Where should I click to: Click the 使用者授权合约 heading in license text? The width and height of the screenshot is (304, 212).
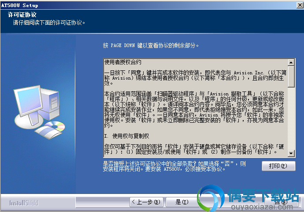123,62
